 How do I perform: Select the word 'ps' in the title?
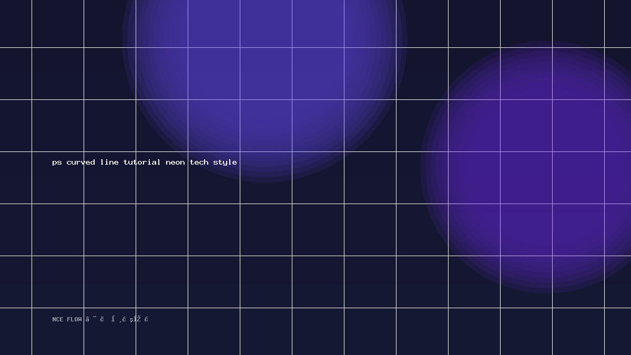pos(57,163)
